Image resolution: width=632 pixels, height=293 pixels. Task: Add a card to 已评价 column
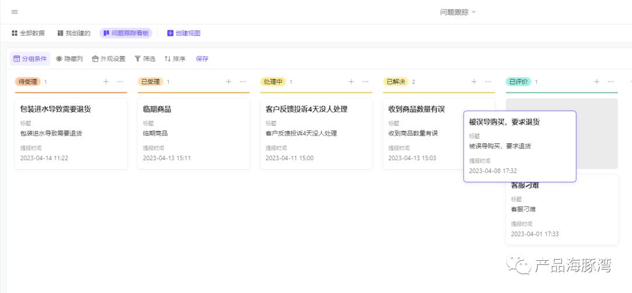(x=596, y=81)
